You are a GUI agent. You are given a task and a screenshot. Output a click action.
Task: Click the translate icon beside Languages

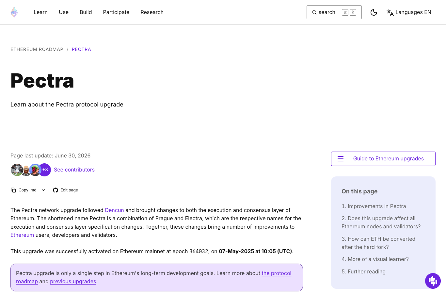(390, 12)
